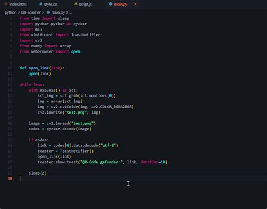This screenshot has width=267, height=209.
Task: Select the main.py tab
Action: 121,4
